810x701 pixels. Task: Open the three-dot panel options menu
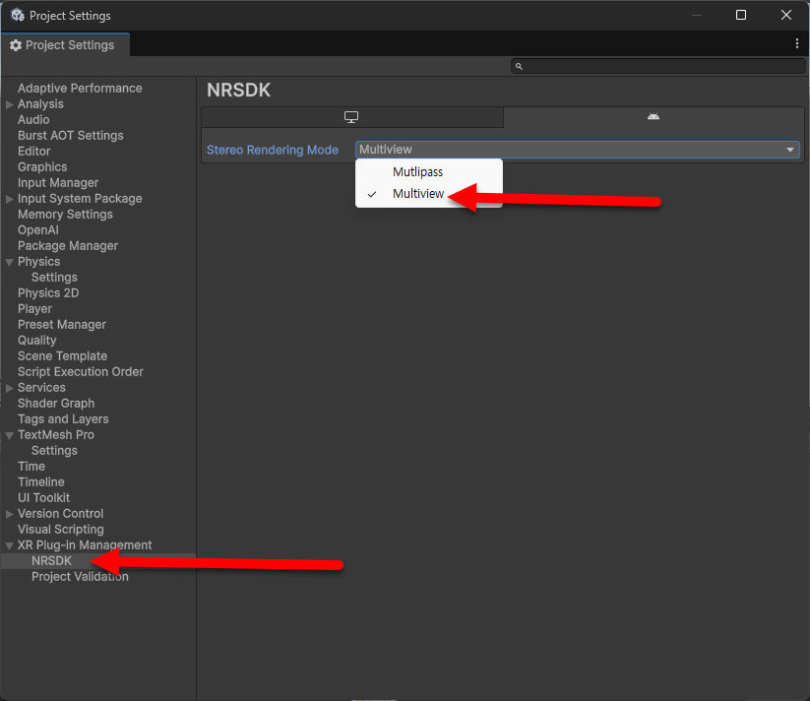[x=797, y=44]
